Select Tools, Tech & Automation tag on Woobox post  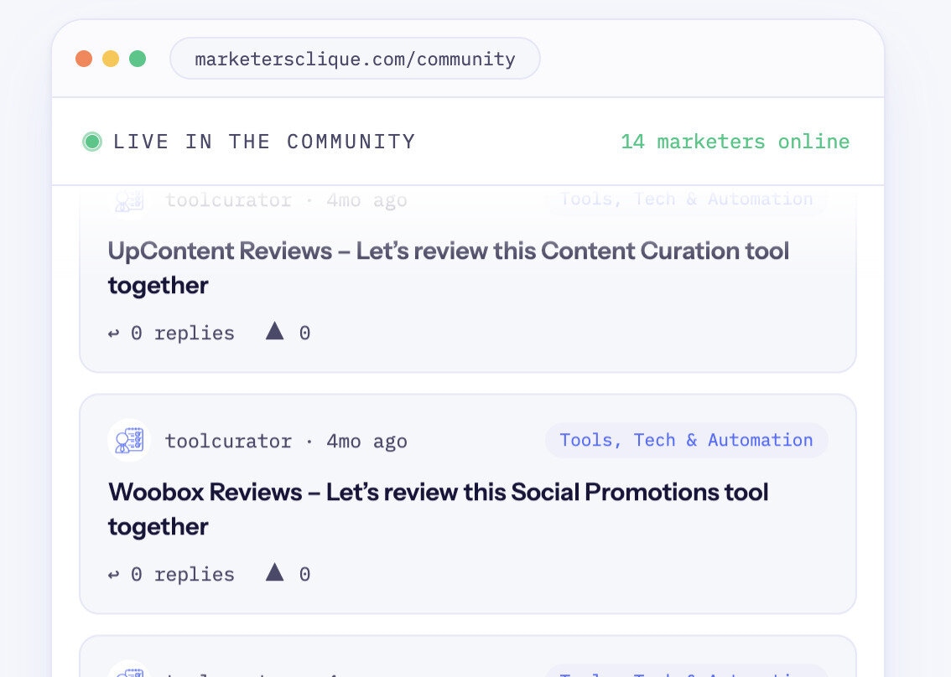[x=687, y=440]
